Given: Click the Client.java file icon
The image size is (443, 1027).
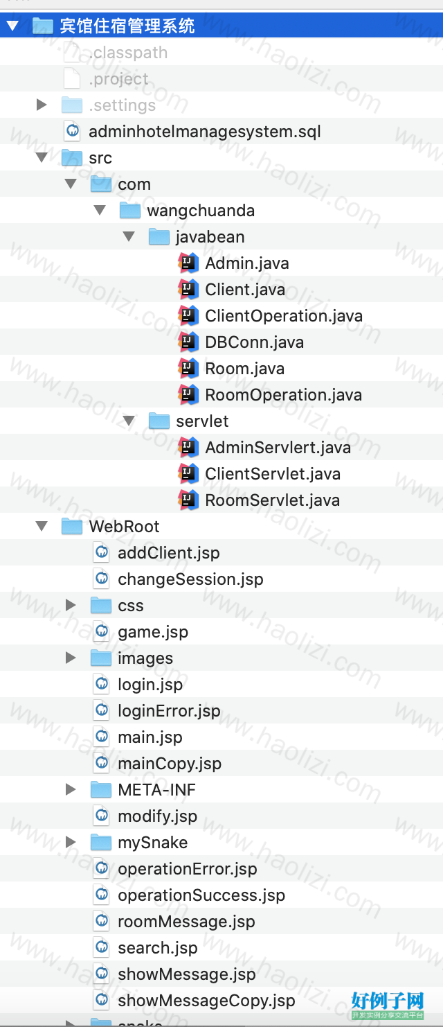Looking at the screenshot, I should (188, 290).
